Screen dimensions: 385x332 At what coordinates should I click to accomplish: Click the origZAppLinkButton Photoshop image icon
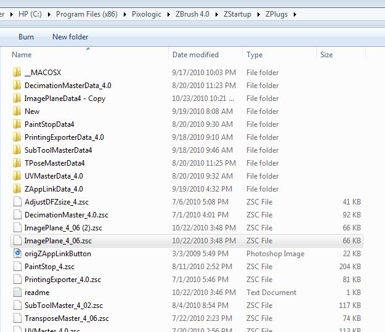pos(17,254)
